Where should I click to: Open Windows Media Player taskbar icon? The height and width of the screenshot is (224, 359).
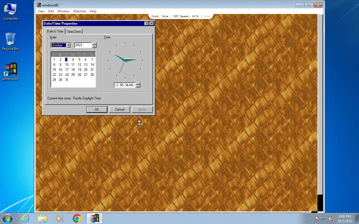59,218
